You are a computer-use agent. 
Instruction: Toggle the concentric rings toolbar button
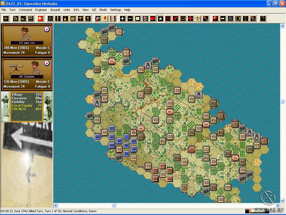point(230,18)
